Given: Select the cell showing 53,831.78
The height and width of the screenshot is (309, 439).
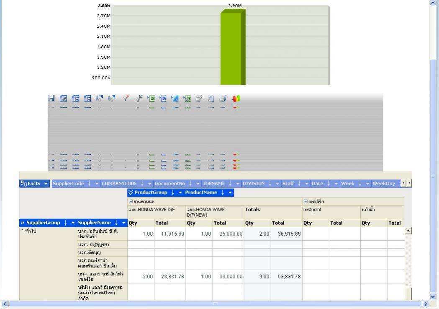Looking at the screenshot, I should [286, 277].
